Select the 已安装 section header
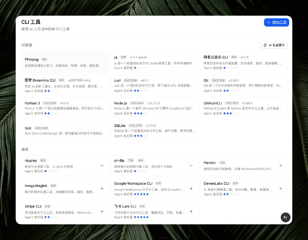 point(27,45)
